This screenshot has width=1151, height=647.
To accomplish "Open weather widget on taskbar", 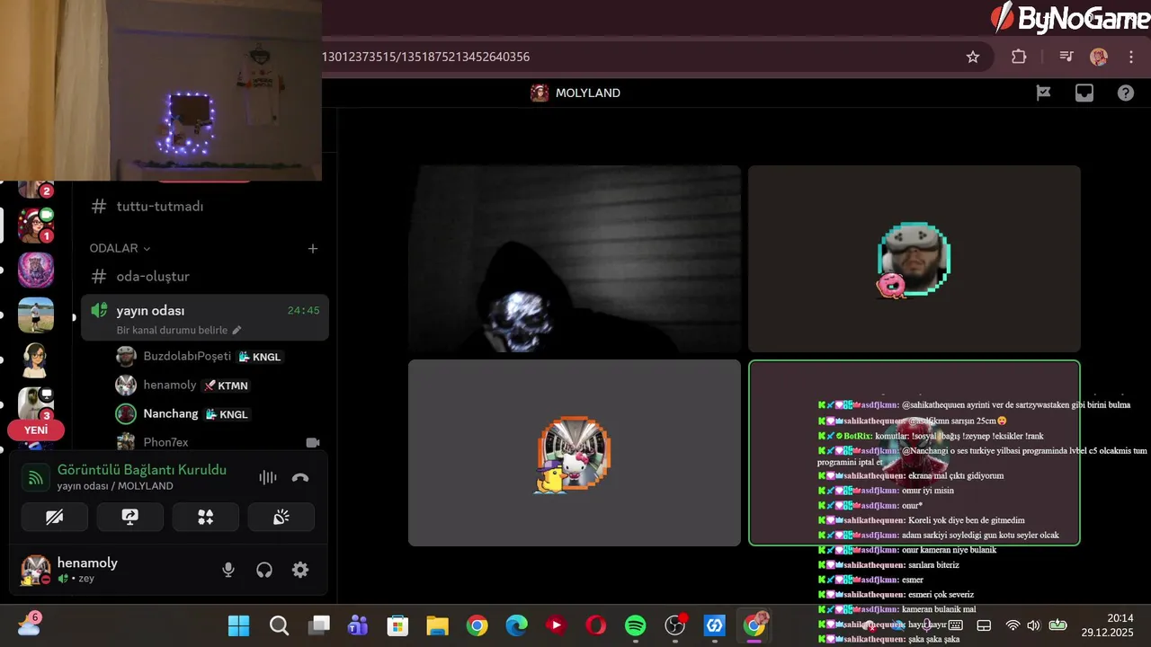I will [29, 624].
